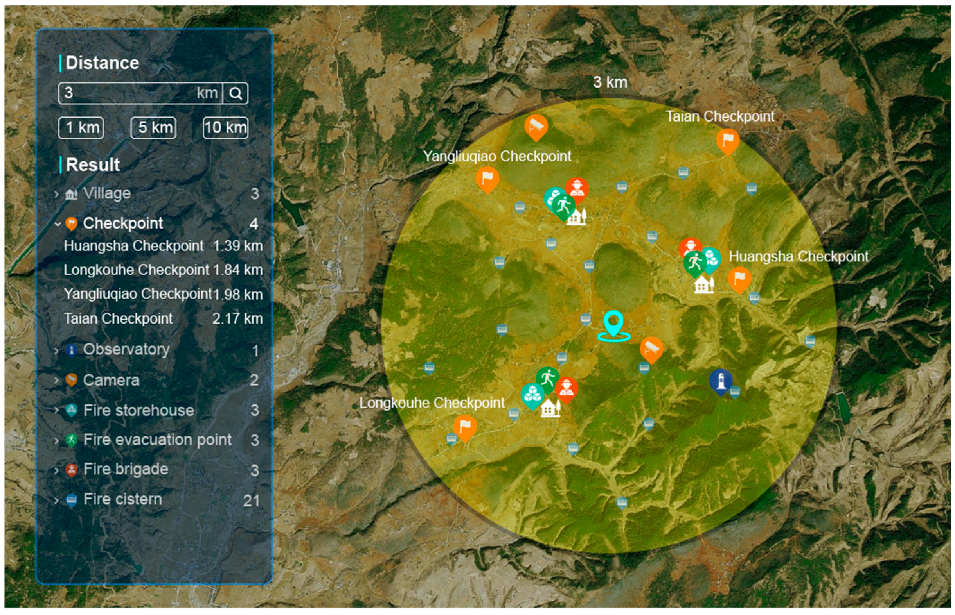Choose the 5 km preset button

153,128
